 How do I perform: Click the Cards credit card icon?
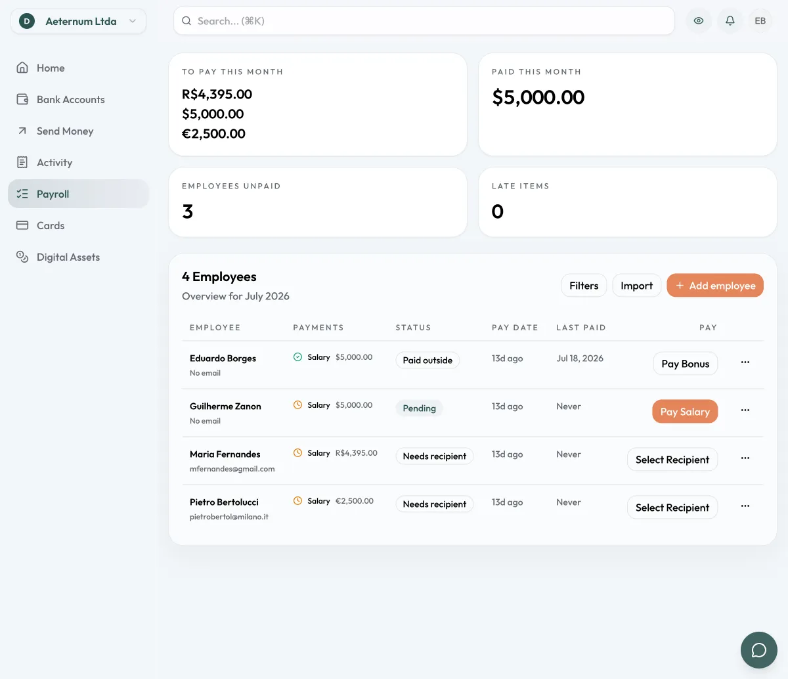click(x=22, y=225)
